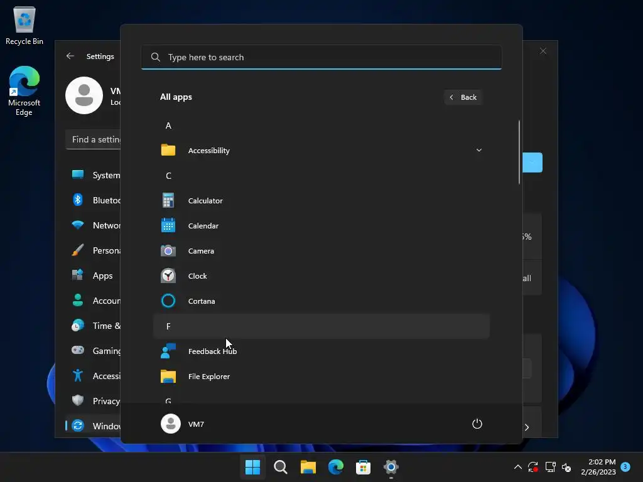
Task: Click the VM7 user avatar in Start
Action: tap(171, 424)
